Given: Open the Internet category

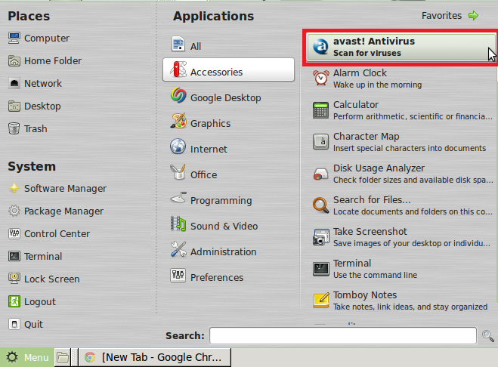Looking at the screenshot, I should [199, 147].
